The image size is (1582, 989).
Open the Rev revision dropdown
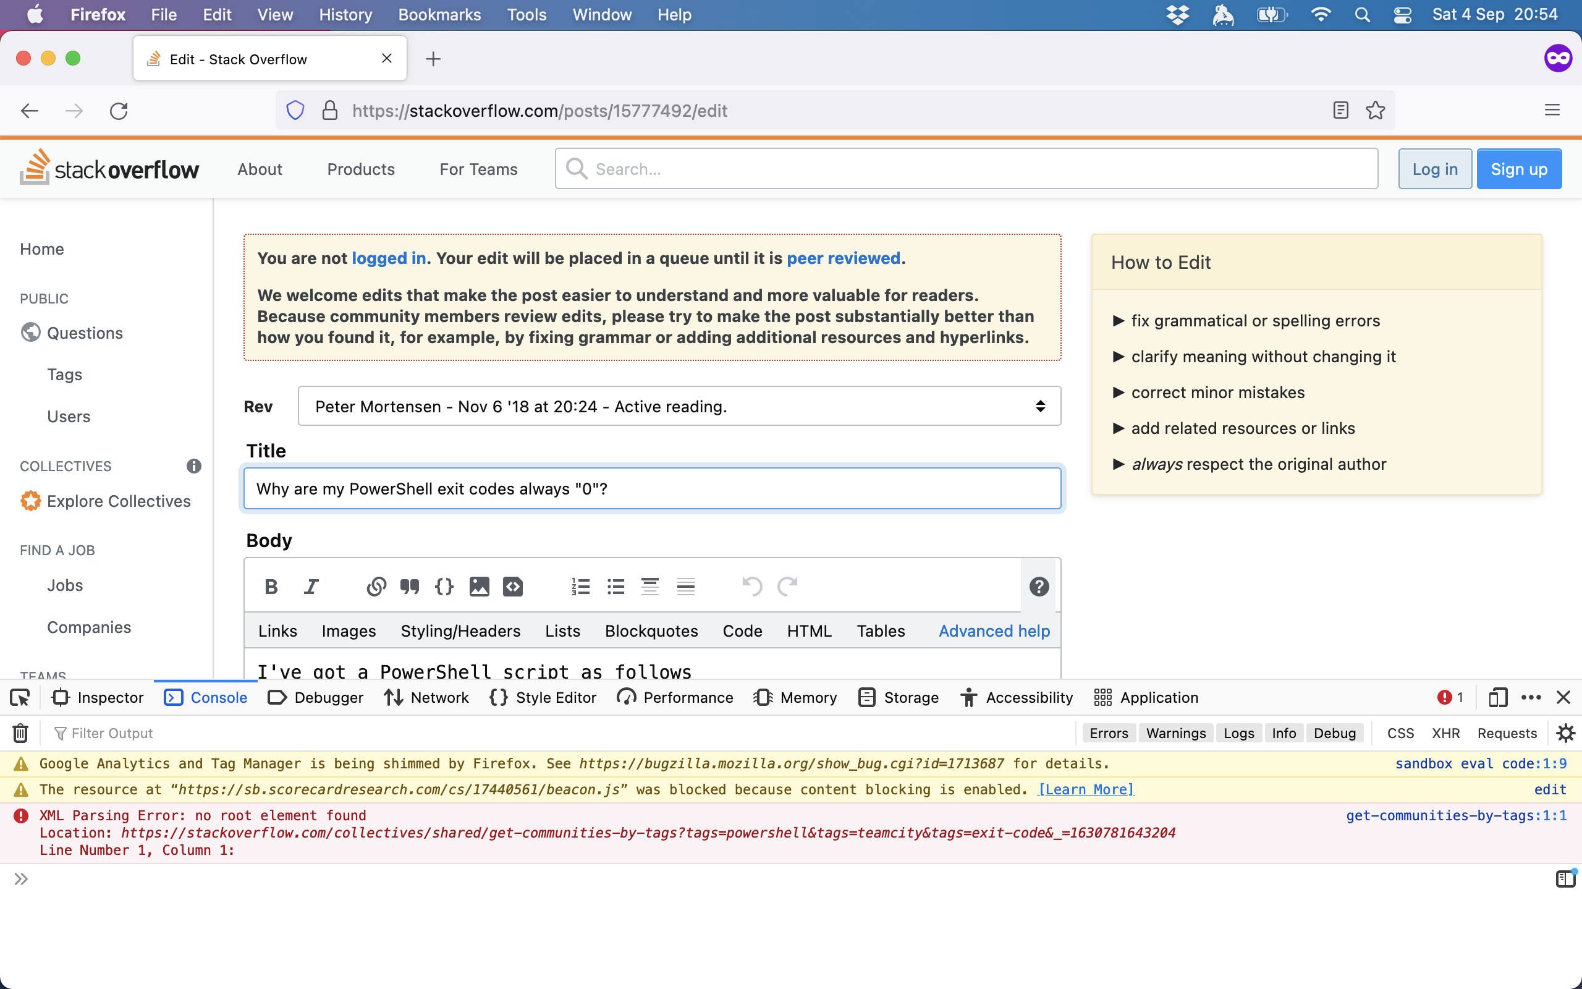[679, 406]
